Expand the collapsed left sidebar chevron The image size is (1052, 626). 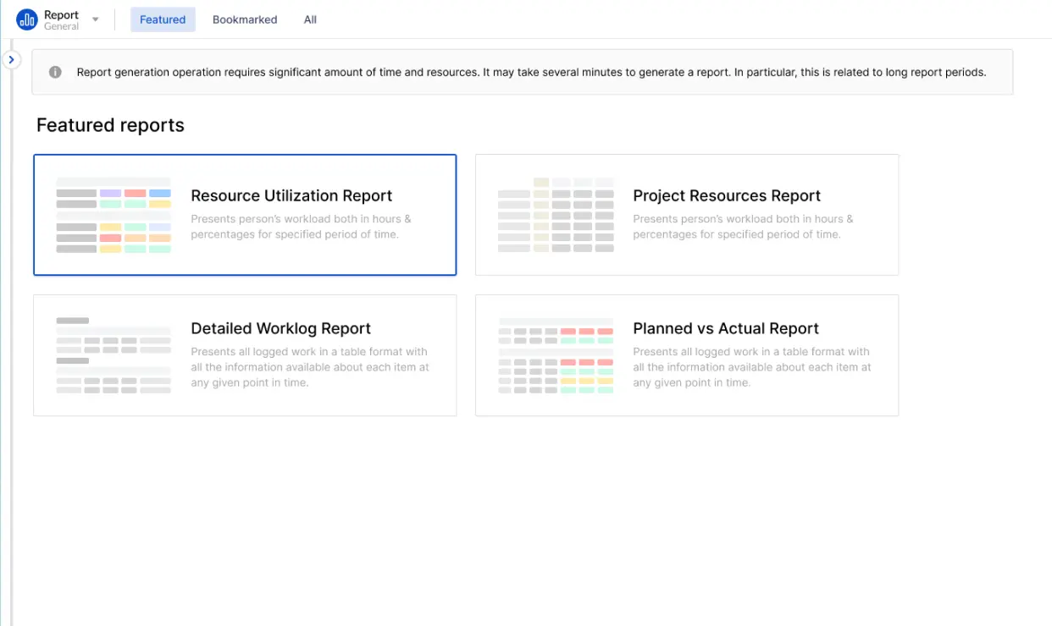[x=11, y=60]
